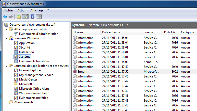Screen dimensions: 197x111
Task: Open the Action menu
Action: [x=22, y=10]
